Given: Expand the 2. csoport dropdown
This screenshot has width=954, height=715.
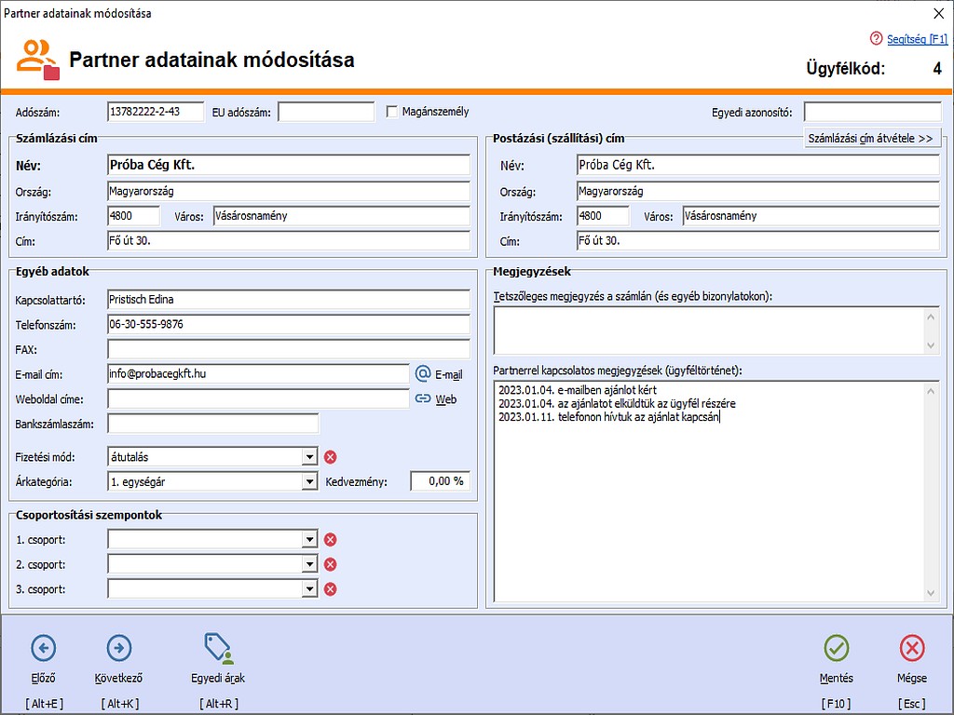Looking at the screenshot, I should coord(309,564).
